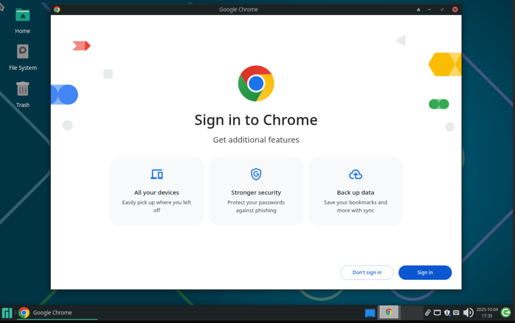
Task: Click the date and time clock
Action: (x=486, y=312)
